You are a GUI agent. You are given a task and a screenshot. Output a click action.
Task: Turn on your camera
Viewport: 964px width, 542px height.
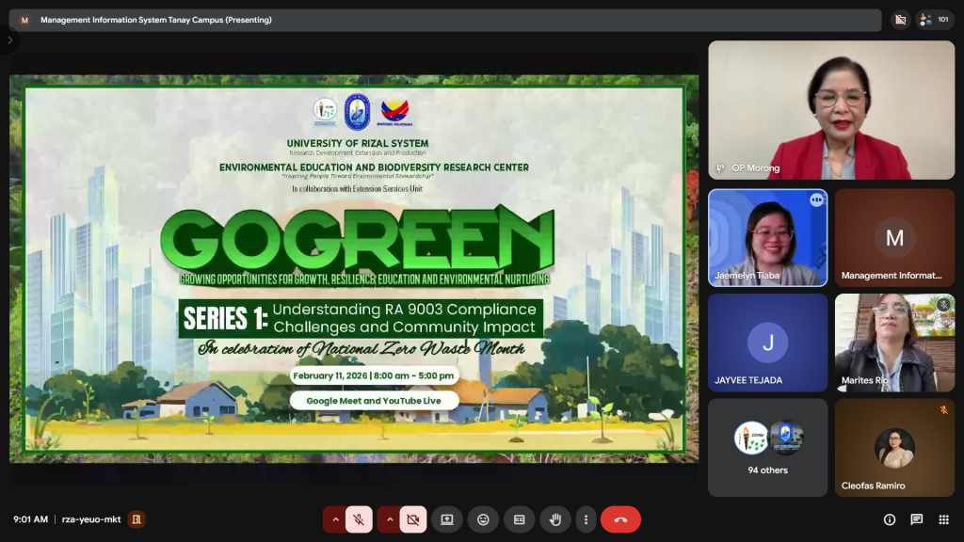(413, 518)
